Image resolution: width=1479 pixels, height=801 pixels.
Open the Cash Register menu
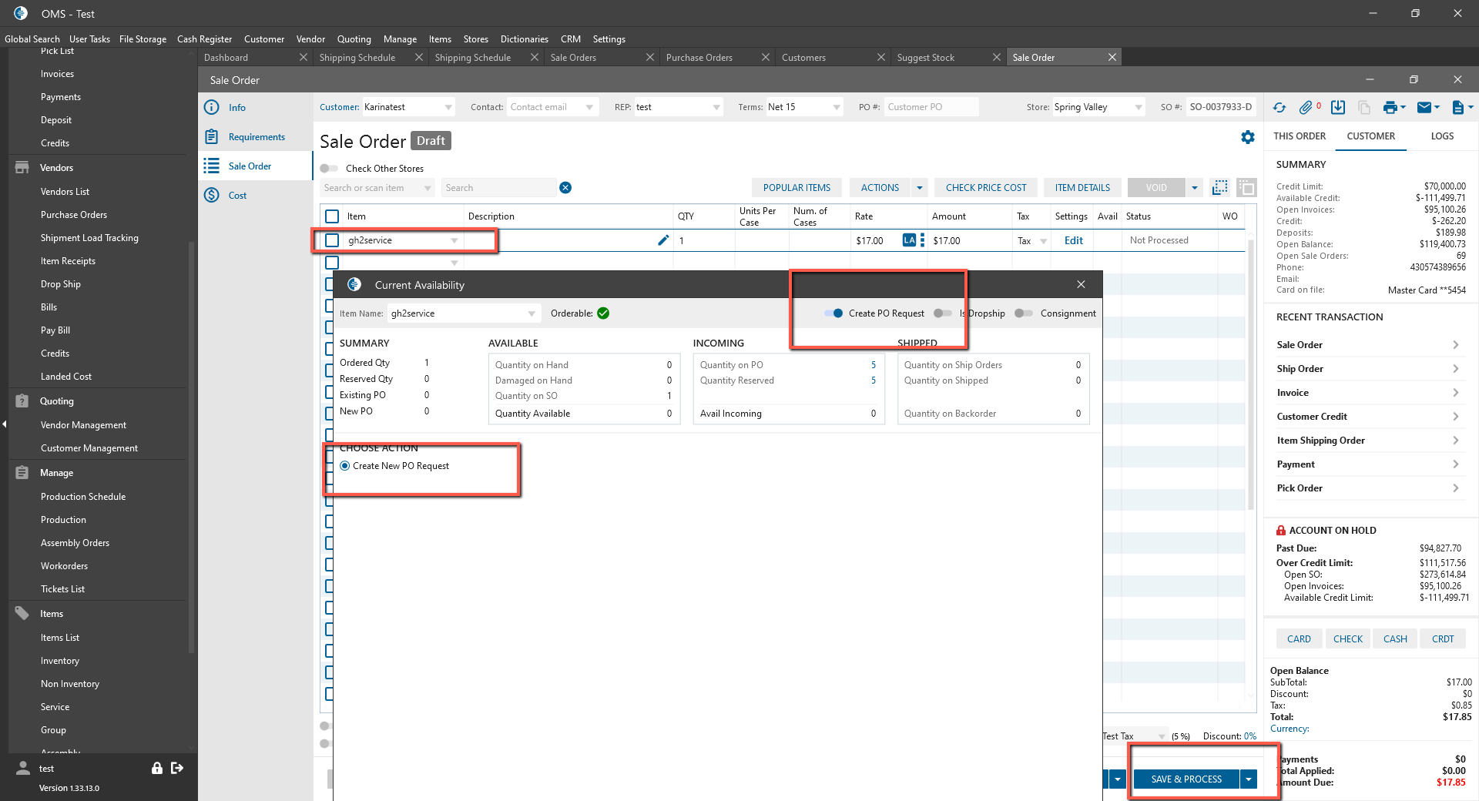click(204, 39)
